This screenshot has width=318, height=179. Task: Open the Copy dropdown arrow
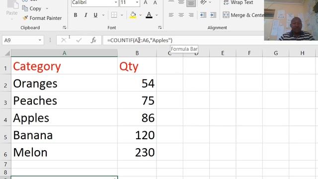pyautogui.click(x=47, y=8)
